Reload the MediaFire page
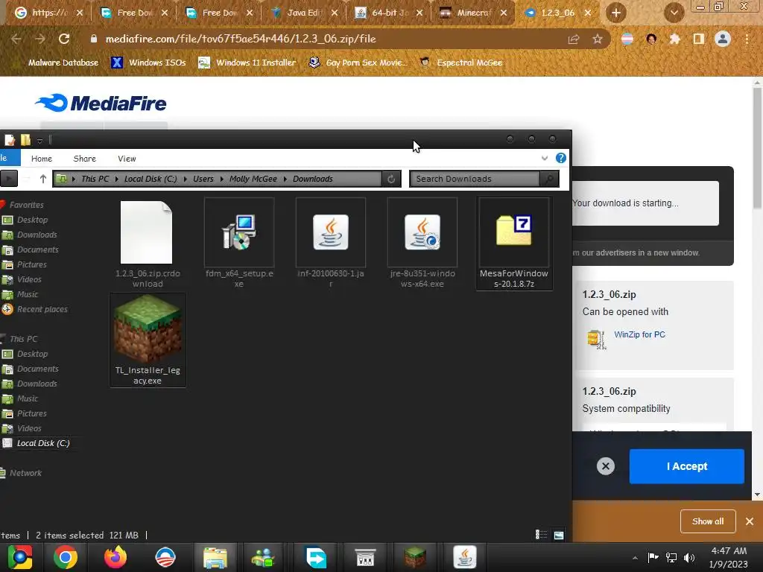Screen dimensions: 763x572 coord(64,39)
